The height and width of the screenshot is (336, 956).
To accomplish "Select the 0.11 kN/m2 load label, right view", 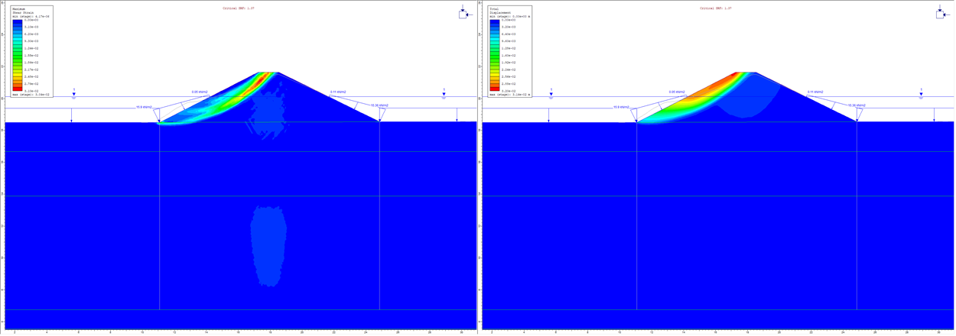I will [815, 92].
